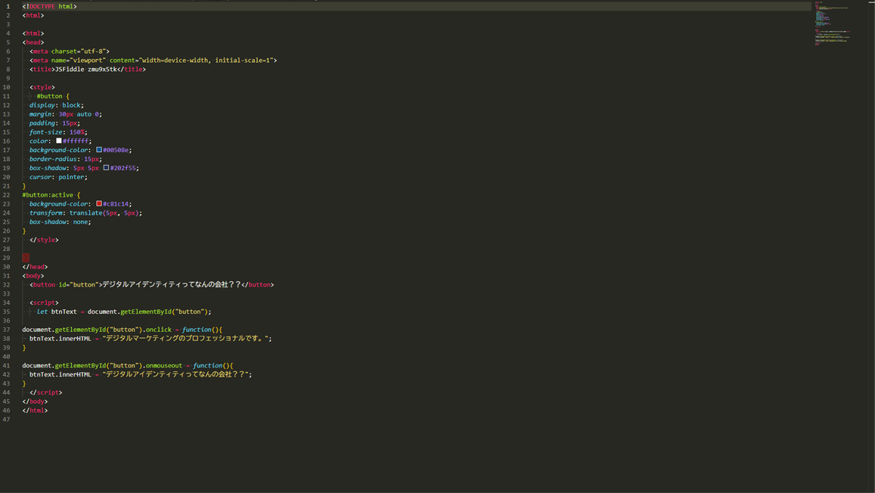Click the "function" keyword on line 41
This screenshot has height=493, width=875.
point(207,366)
